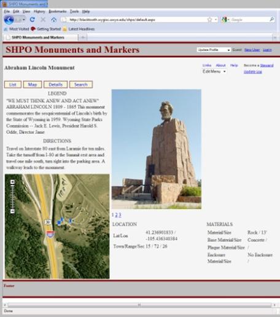Show photo number 3
The image size is (280, 317).
coord(120,214)
